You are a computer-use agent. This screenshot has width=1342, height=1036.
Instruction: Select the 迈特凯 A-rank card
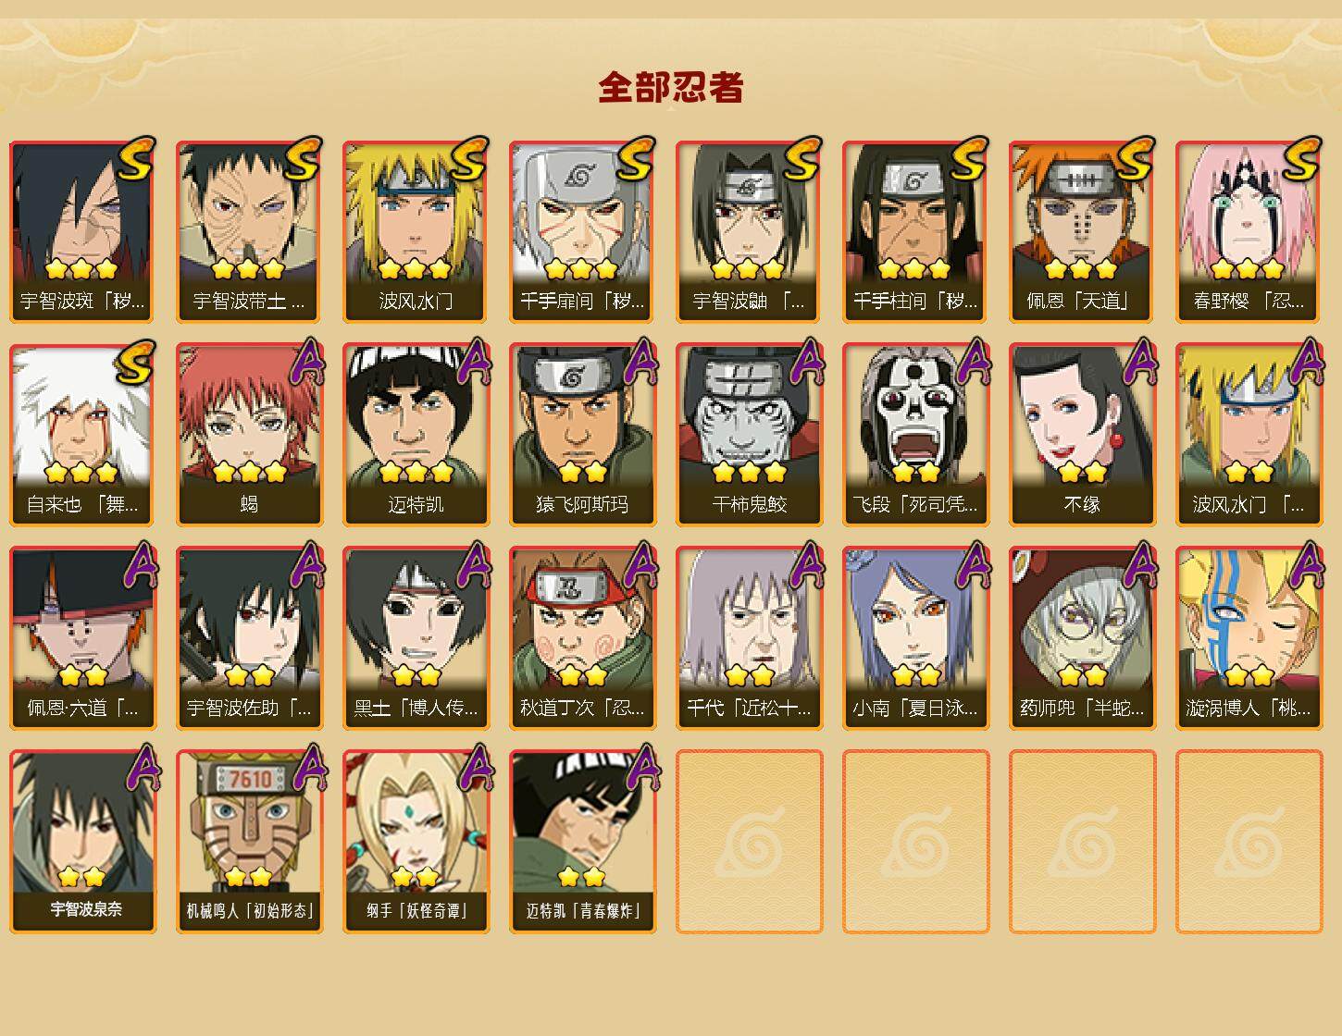[x=416, y=435]
